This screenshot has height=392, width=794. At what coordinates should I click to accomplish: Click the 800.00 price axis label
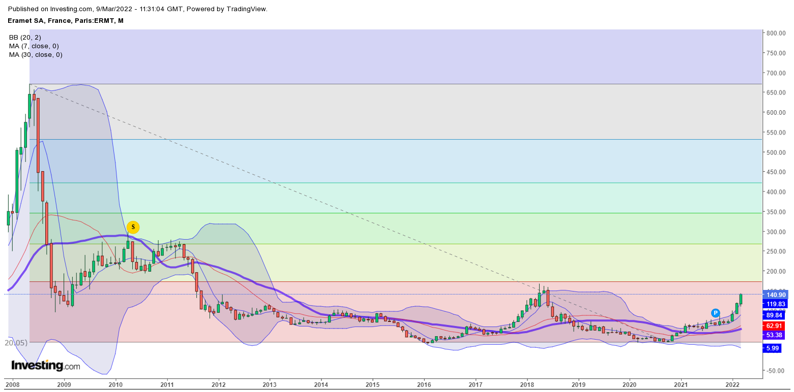tap(776, 33)
